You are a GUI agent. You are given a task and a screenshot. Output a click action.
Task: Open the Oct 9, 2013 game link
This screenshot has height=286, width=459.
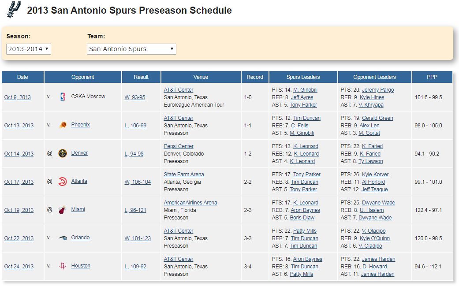(x=18, y=97)
